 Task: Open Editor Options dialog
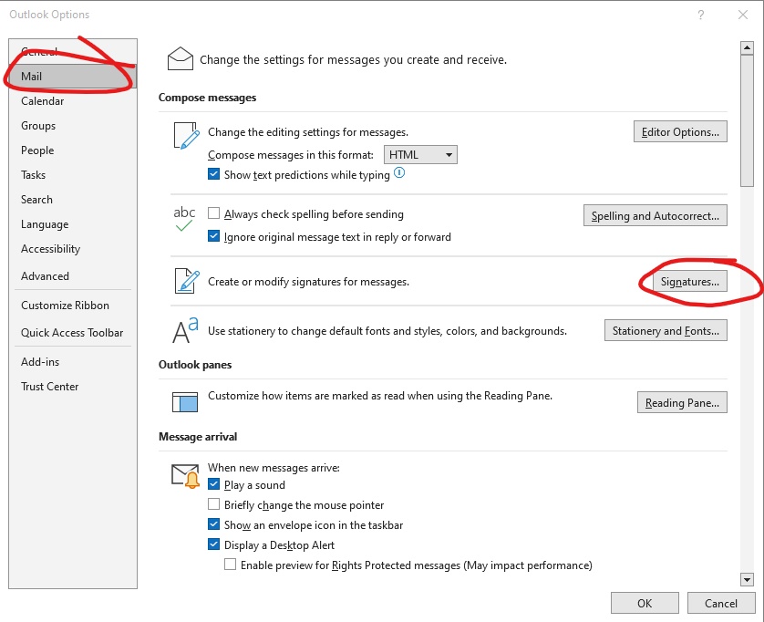click(680, 131)
